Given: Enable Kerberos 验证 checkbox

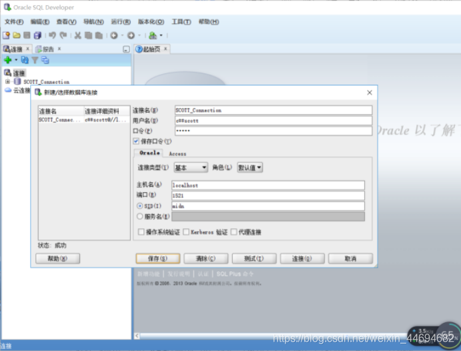Looking at the screenshot, I should click(186, 232).
